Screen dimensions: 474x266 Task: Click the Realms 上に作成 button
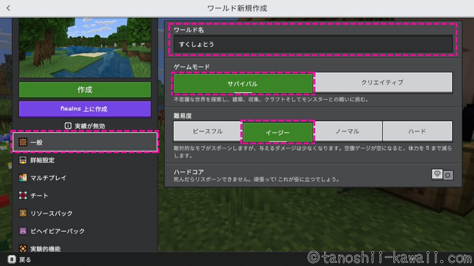[x=85, y=109]
